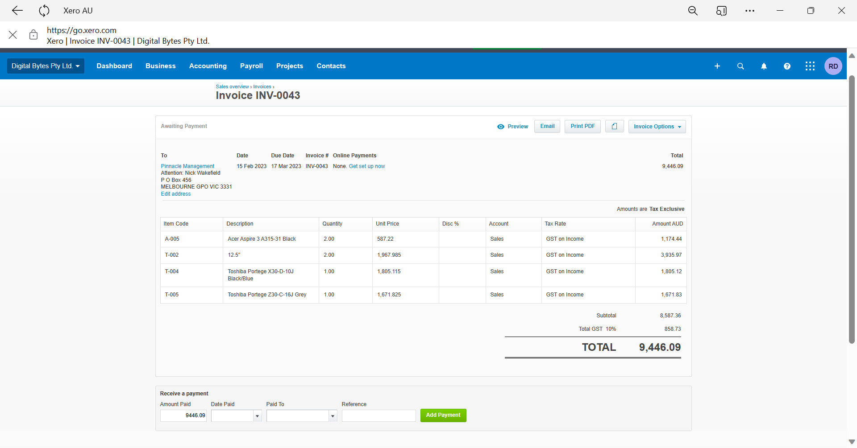This screenshot has width=857, height=448.
Task: Click the Toshiba Portege X30-D-10J Black/Blue description
Action: coord(261,275)
